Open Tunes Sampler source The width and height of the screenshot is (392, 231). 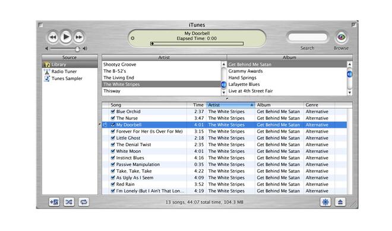pos(69,79)
